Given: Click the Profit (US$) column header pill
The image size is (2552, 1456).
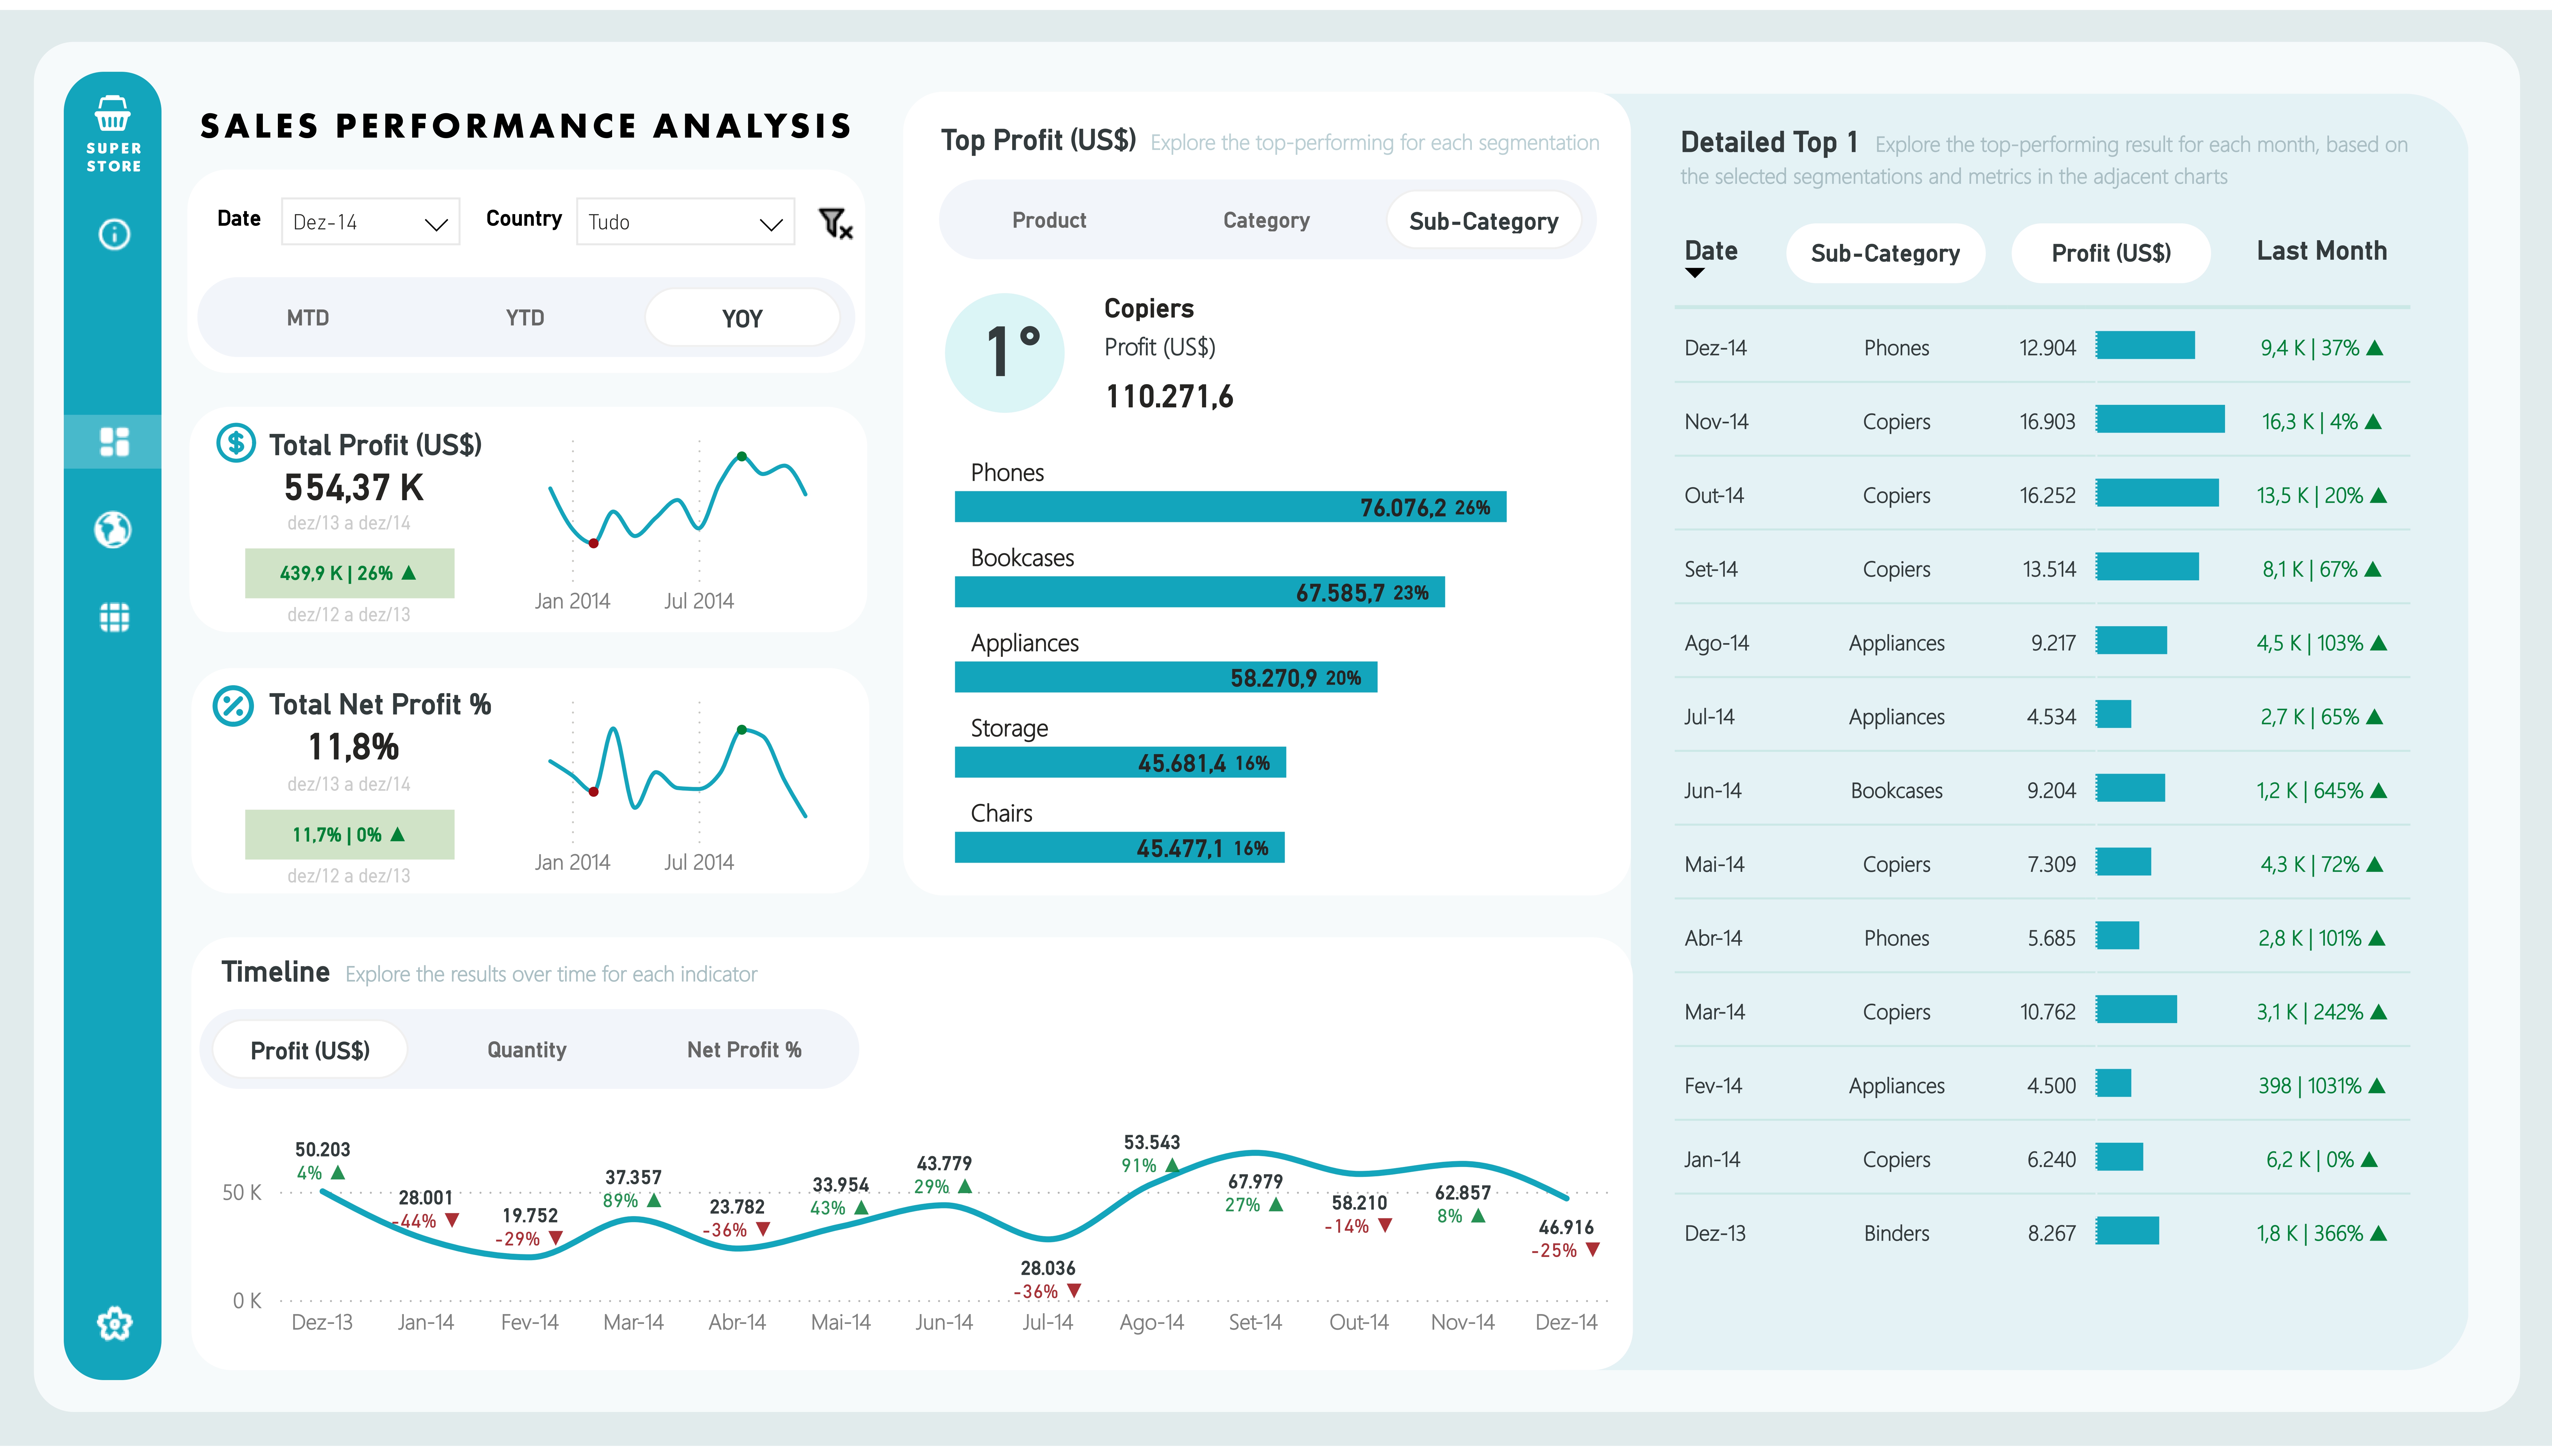Looking at the screenshot, I should coord(2111,253).
